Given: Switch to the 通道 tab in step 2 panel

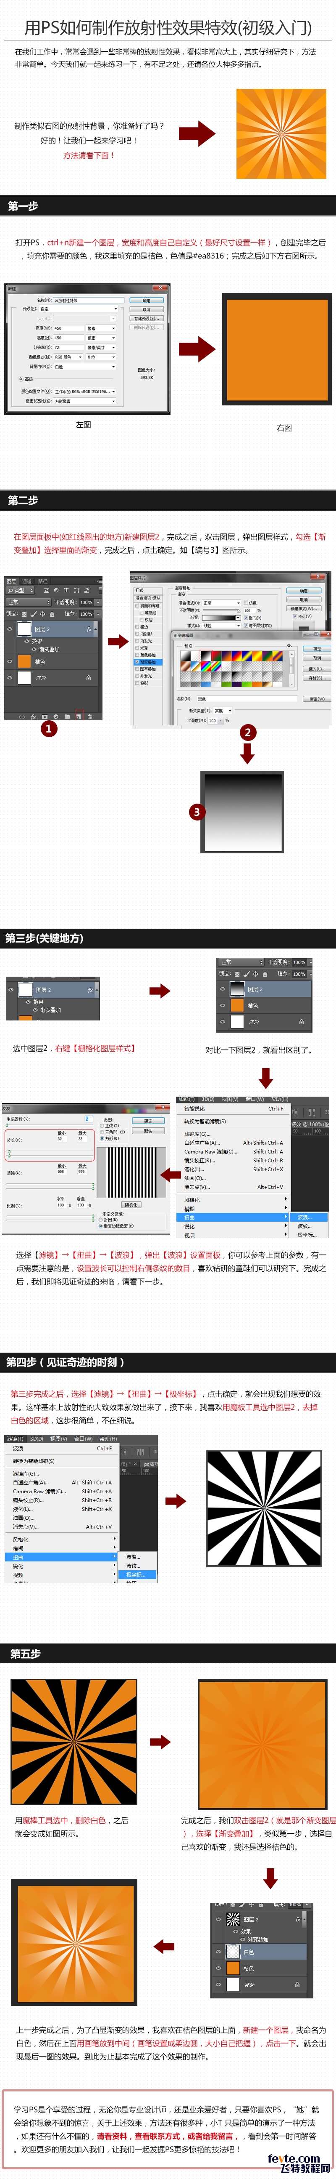Looking at the screenshot, I should pyautogui.click(x=27, y=581).
